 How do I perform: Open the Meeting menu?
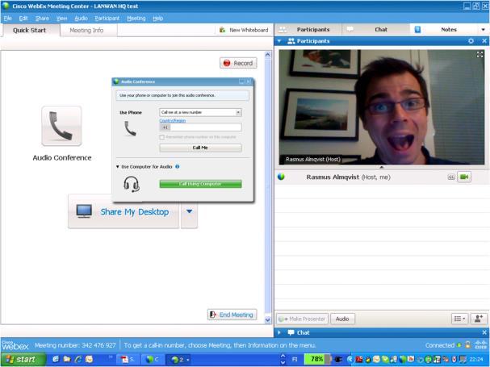point(136,19)
